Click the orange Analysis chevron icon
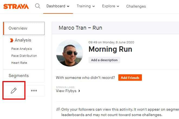The height and width of the screenshot is (119, 179). click(x=12, y=40)
